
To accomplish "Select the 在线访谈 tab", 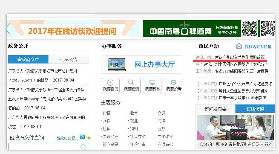I will [x=255, y=109].
